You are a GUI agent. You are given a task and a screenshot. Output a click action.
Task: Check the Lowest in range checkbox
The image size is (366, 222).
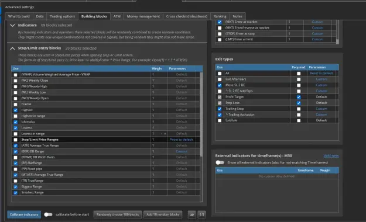(x=15, y=134)
